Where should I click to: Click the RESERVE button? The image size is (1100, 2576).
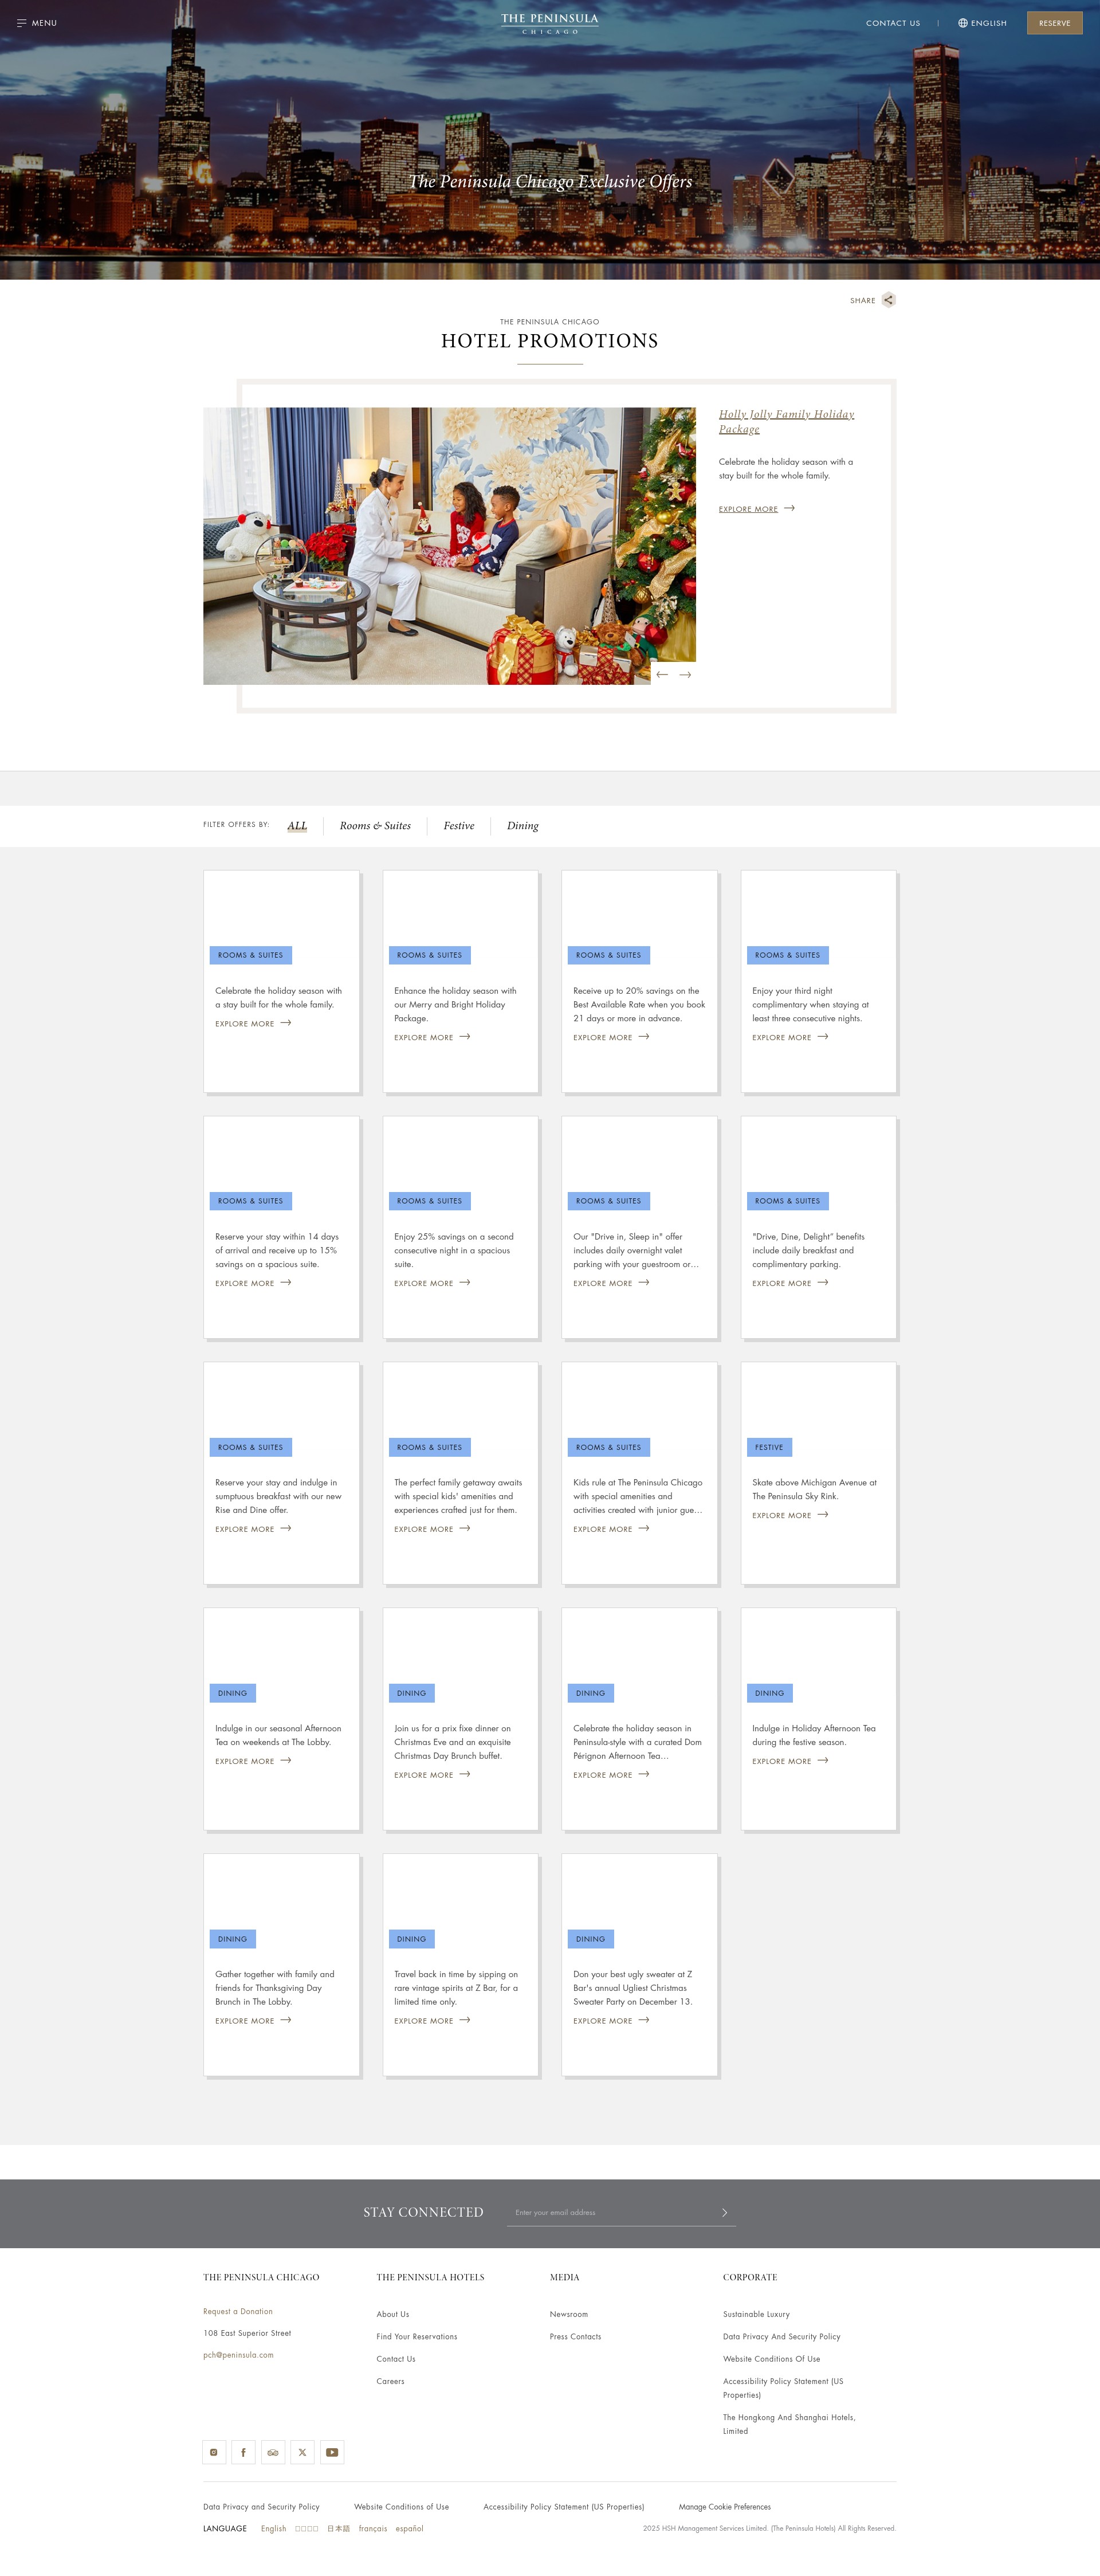[1054, 23]
